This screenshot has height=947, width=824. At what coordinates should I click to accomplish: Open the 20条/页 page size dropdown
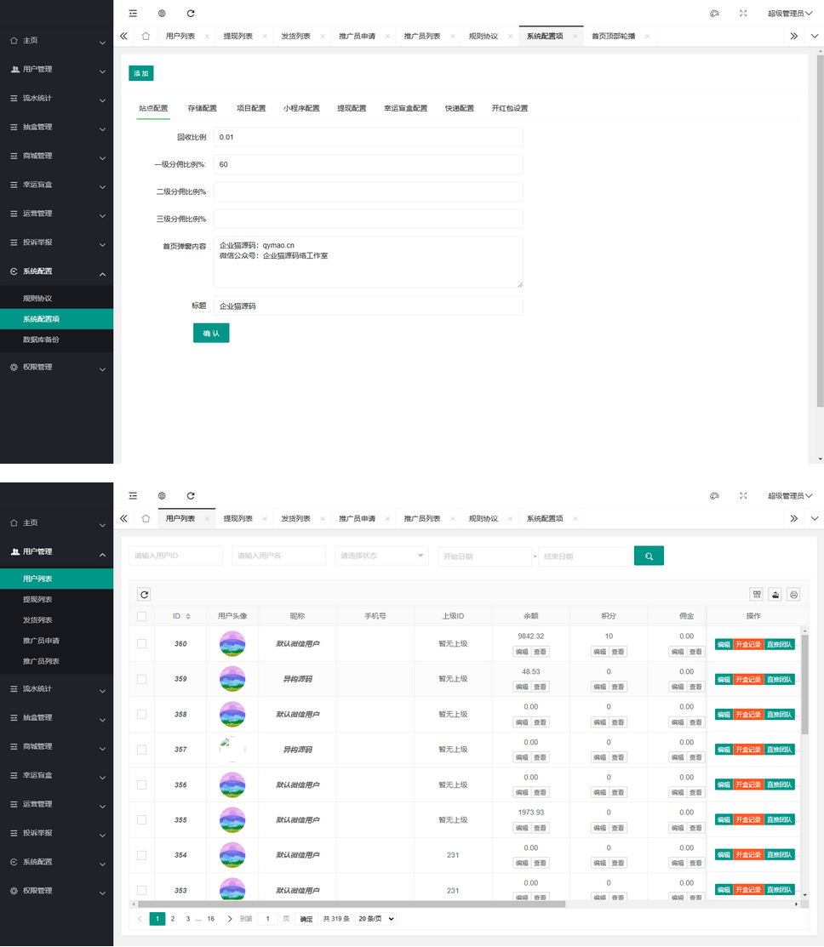click(x=376, y=919)
